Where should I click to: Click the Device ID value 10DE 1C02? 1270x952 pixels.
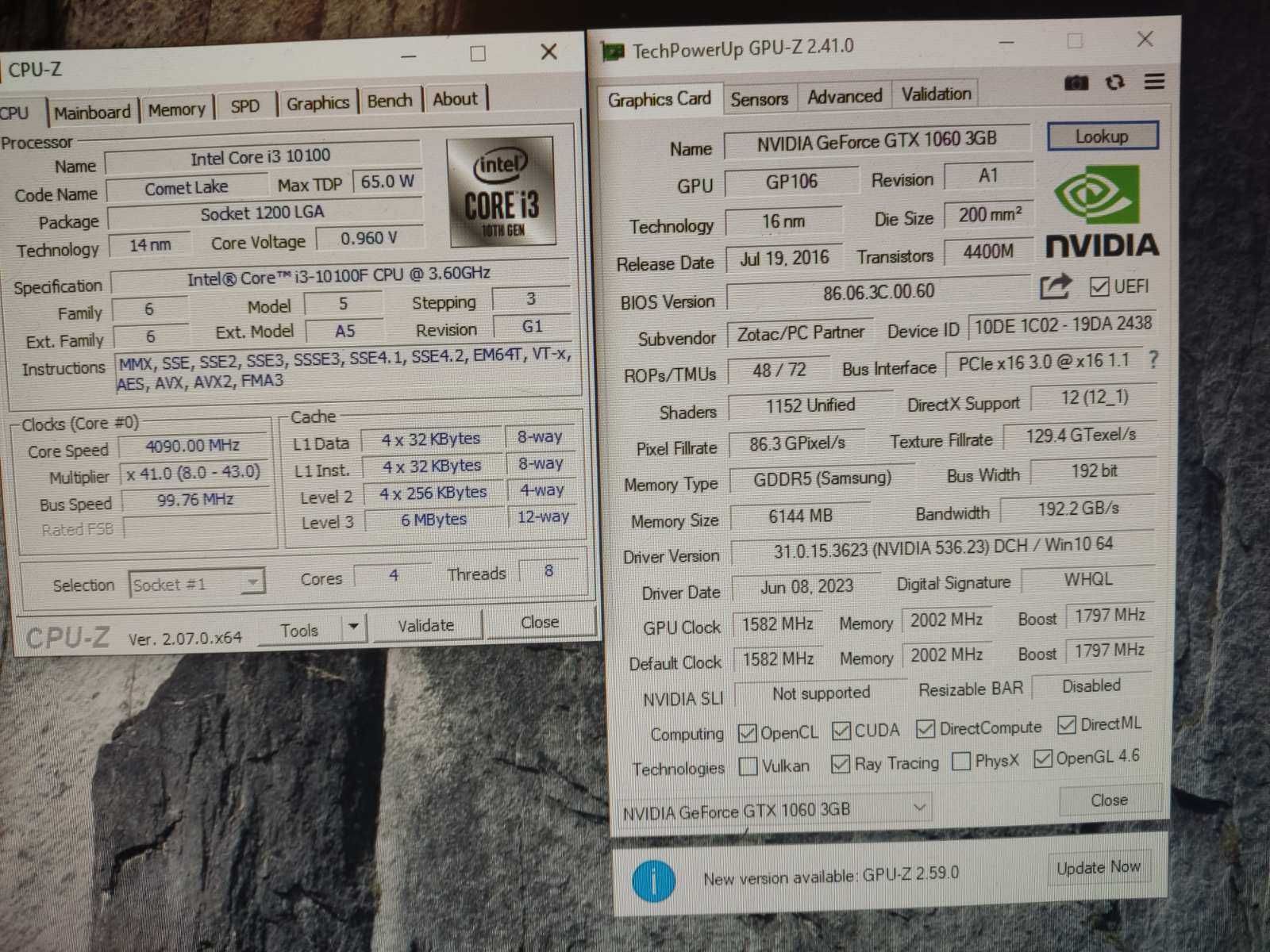pyautogui.click(x=1063, y=325)
